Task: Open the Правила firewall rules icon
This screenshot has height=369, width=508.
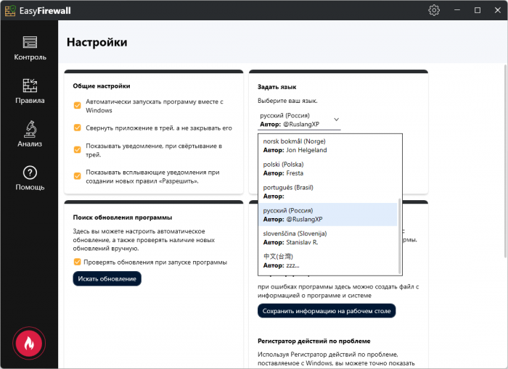Action: click(x=30, y=86)
